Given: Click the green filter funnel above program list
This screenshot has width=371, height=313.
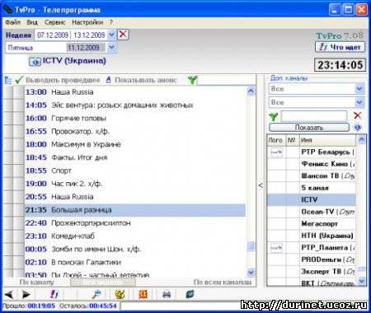Looking at the screenshot, I should coord(192,80).
